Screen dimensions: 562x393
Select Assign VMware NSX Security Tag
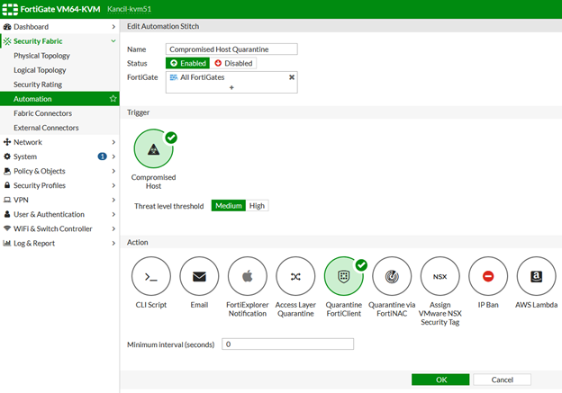[440, 276]
